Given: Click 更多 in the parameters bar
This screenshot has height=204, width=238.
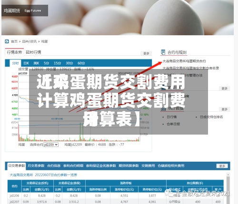Looking at the screenshot, I should pyautogui.click(x=222, y=166).
